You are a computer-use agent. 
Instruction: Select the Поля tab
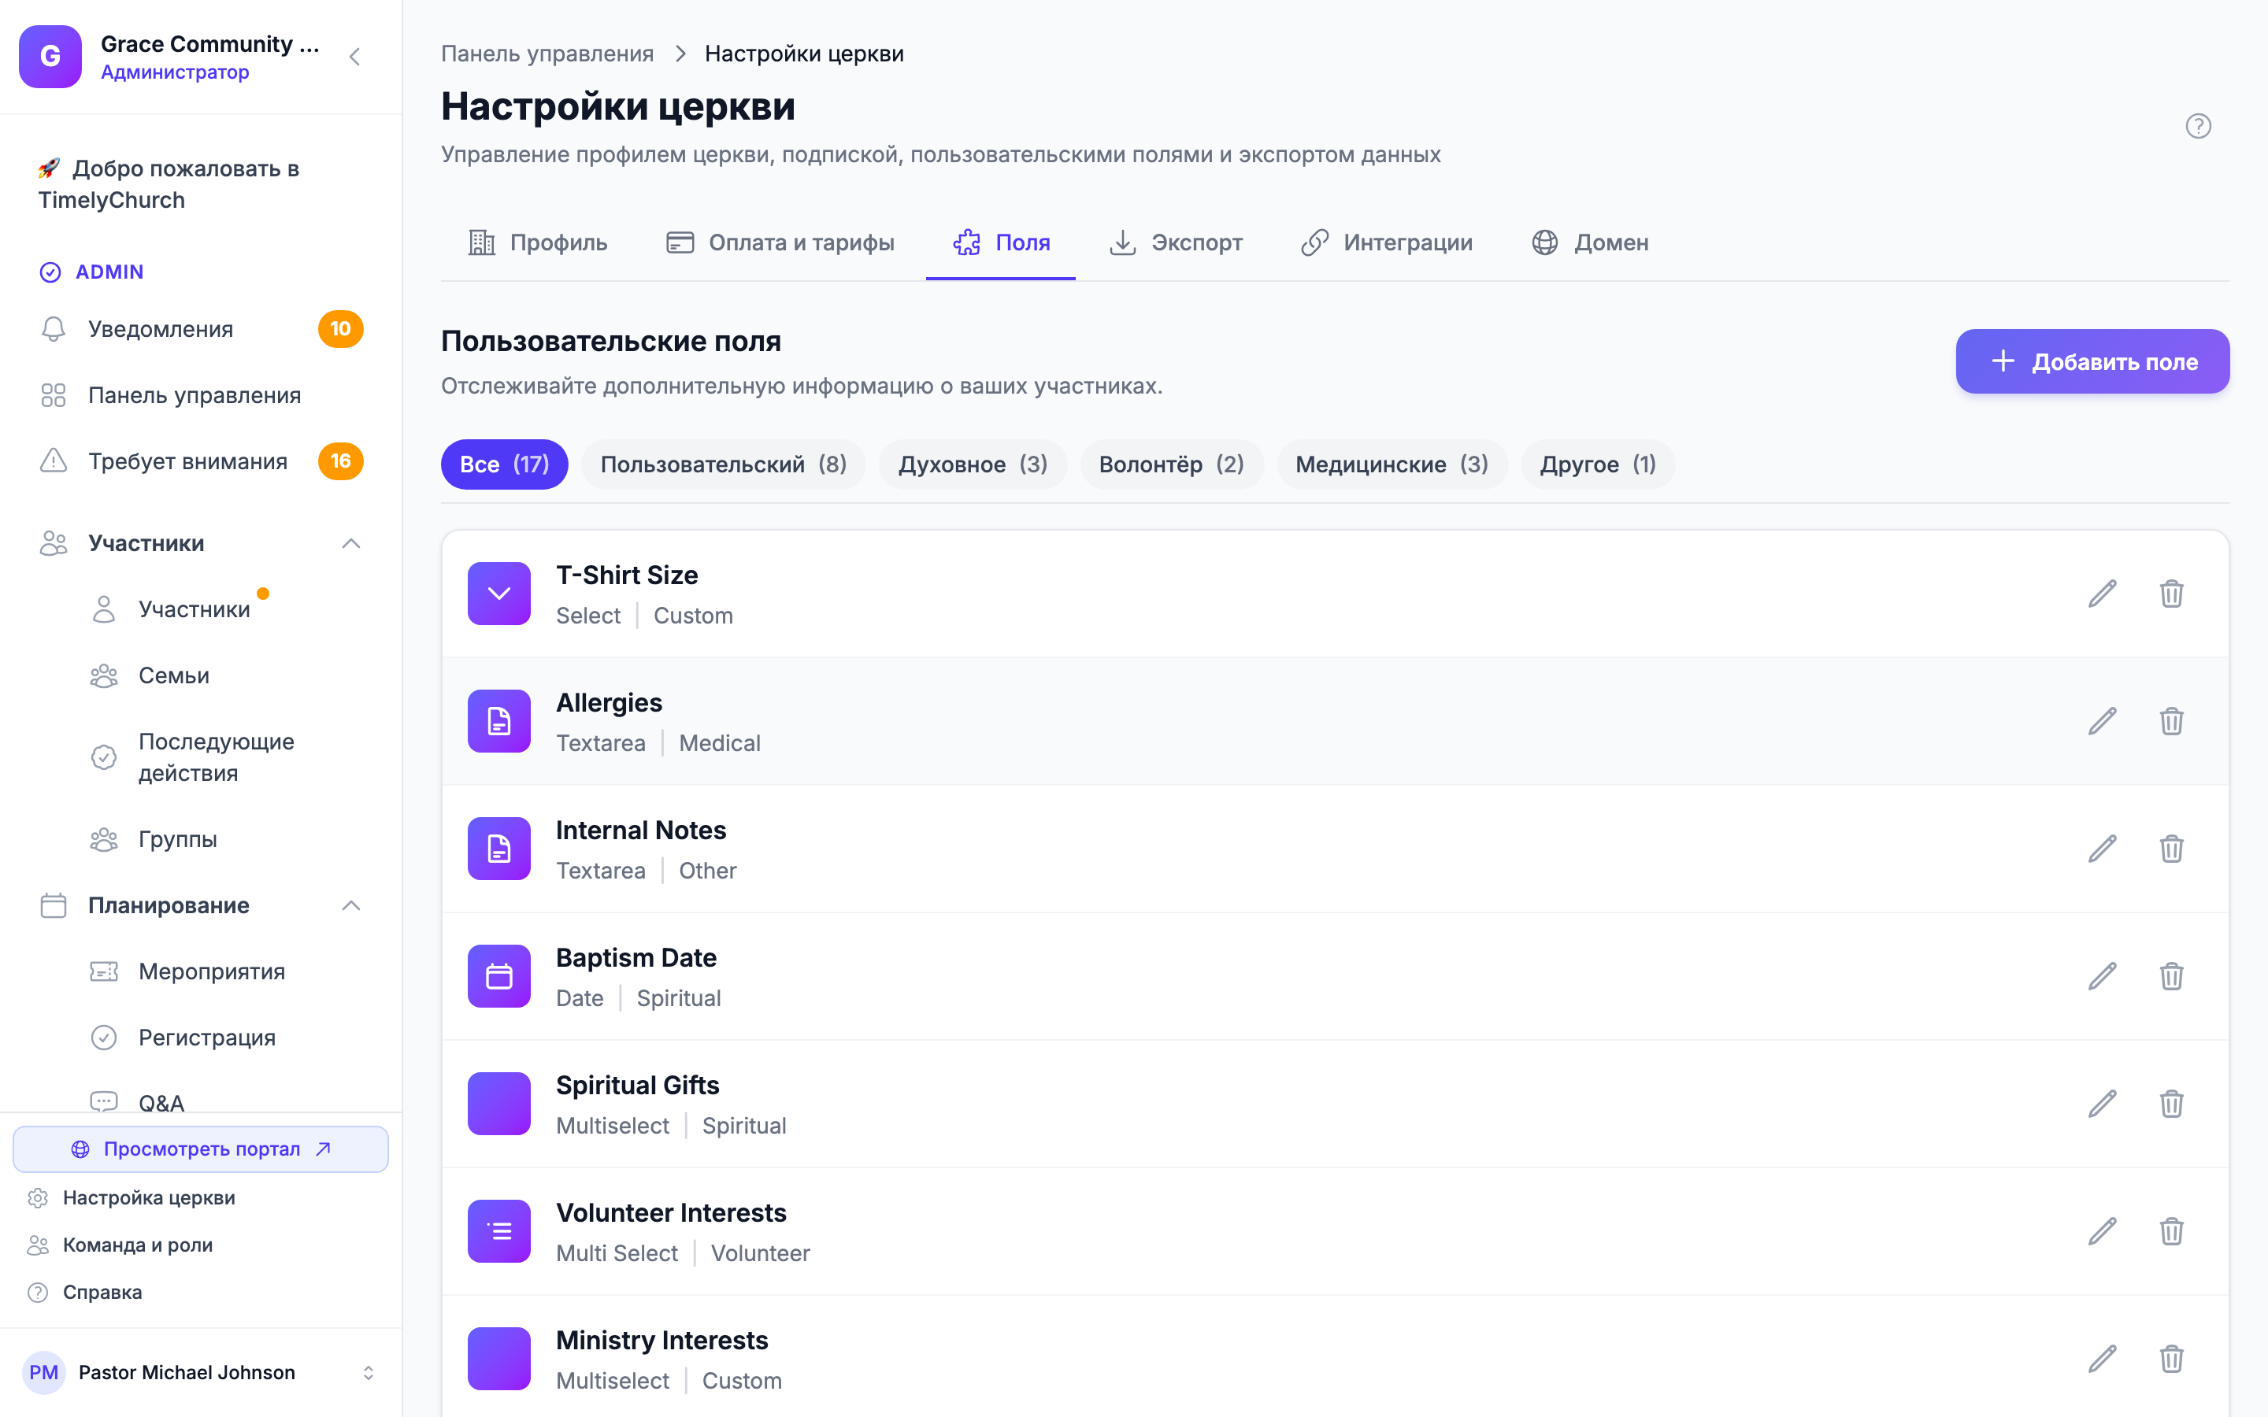tap(1001, 242)
